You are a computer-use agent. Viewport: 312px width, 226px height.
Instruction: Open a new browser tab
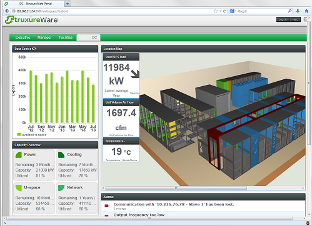pyautogui.click(x=68, y=3)
